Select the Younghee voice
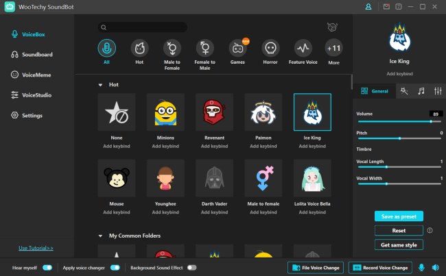 pyautogui.click(x=165, y=178)
